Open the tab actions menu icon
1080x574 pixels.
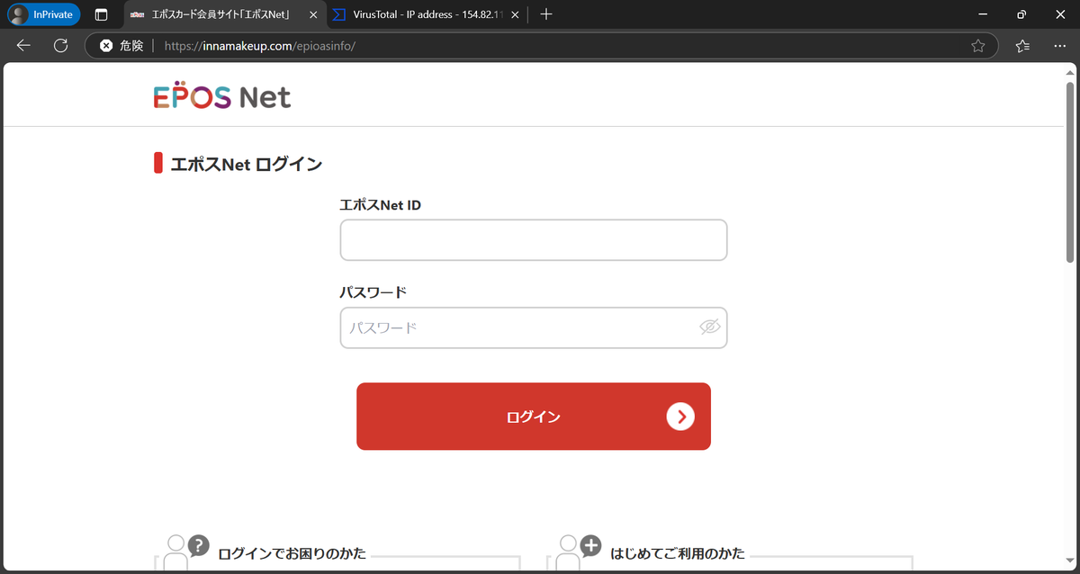click(x=101, y=14)
